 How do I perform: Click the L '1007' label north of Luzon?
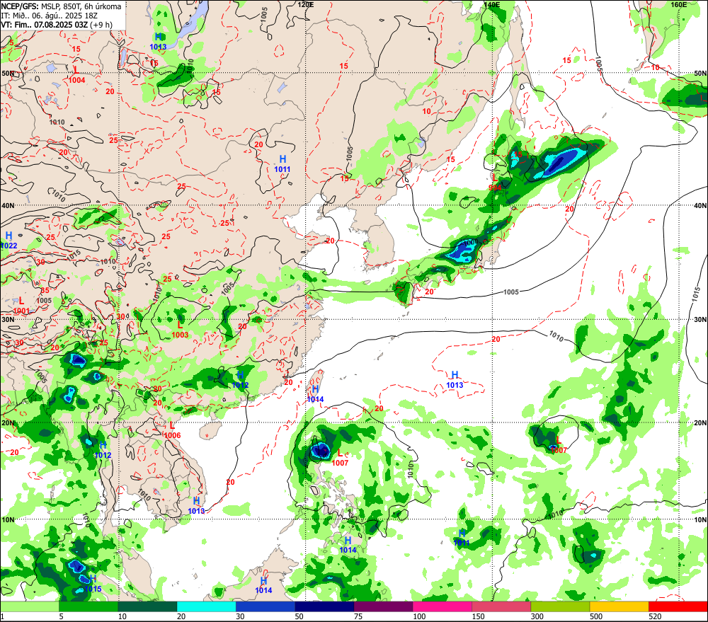tap(340, 463)
